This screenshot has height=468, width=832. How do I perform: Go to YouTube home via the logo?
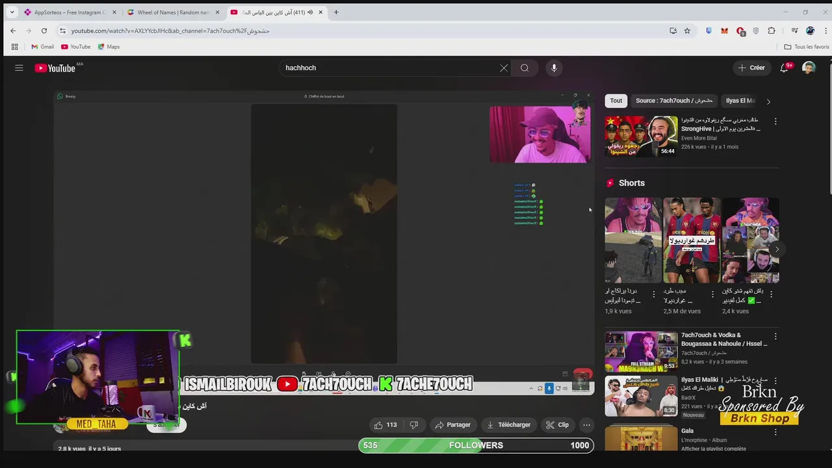55,68
